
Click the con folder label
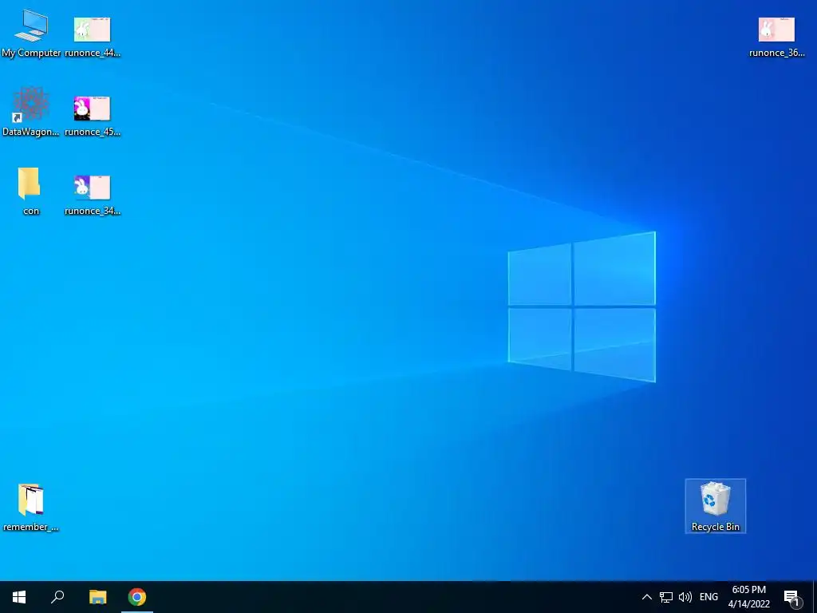click(31, 211)
